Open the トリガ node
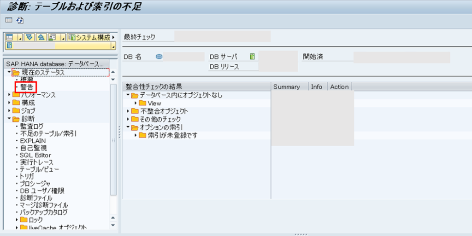The width and height of the screenshot is (472, 236). [27, 177]
